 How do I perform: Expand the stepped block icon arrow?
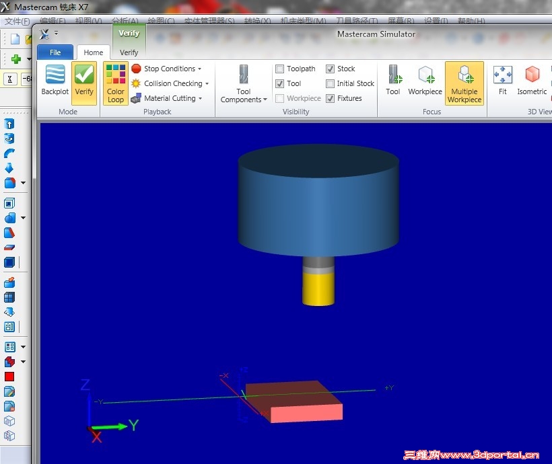point(24,362)
